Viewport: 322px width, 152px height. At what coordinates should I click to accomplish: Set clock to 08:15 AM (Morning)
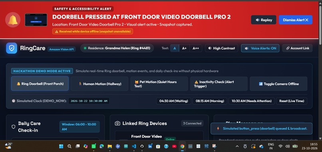(x=210, y=101)
